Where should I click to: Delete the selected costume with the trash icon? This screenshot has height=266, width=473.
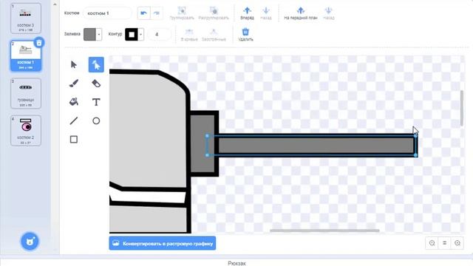pos(39,43)
